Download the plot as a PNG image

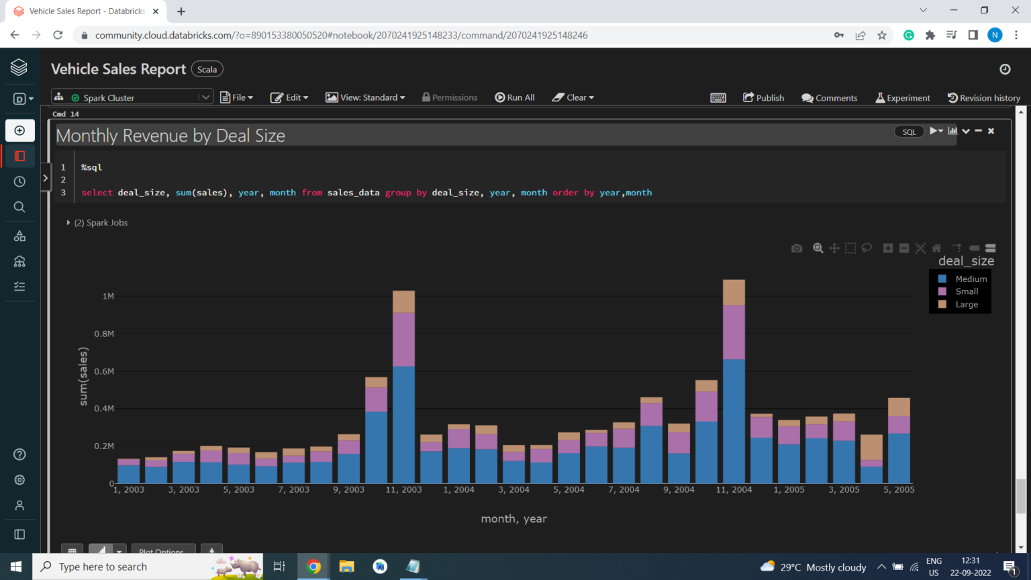coord(797,248)
